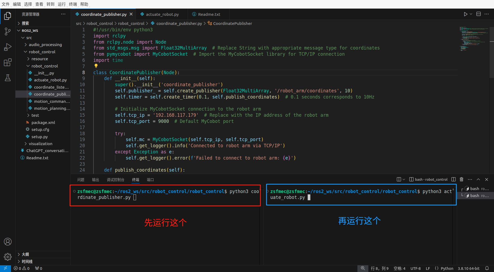Screen dimensions: 494x272
Task: Kill terminal with trash icon
Action: pos(461,179)
